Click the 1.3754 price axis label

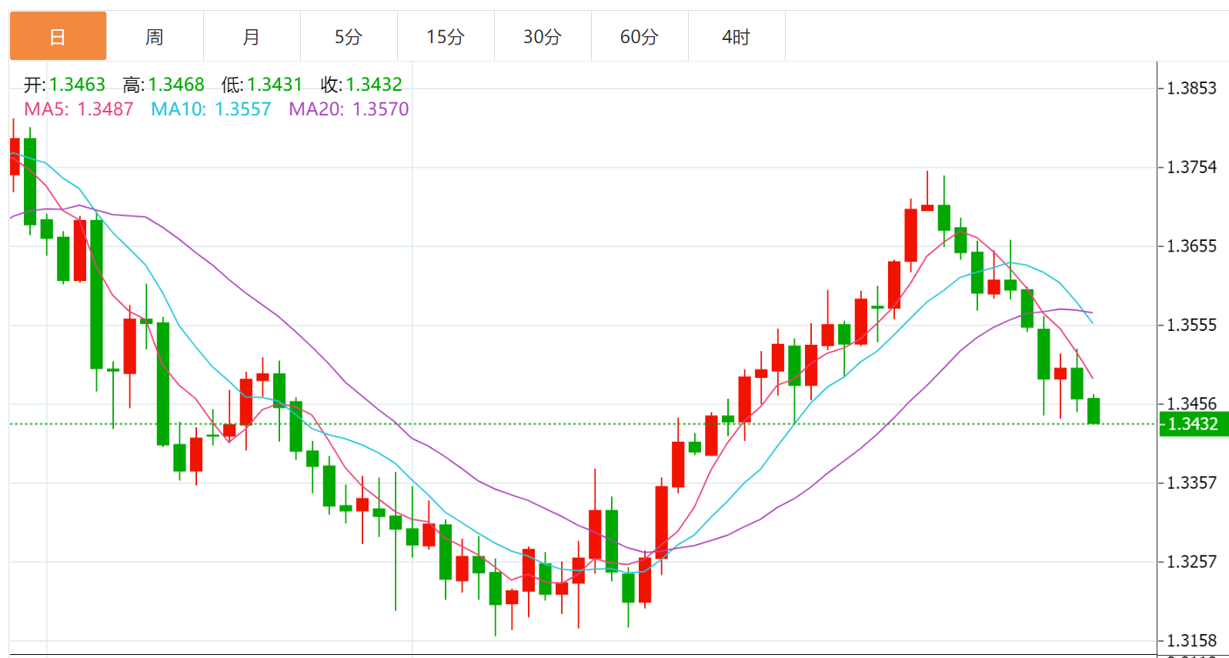click(1191, 167)
